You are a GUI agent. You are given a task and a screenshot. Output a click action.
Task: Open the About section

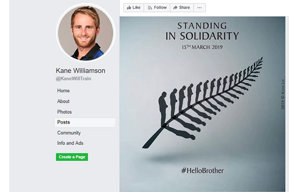[x=63, y=101]
